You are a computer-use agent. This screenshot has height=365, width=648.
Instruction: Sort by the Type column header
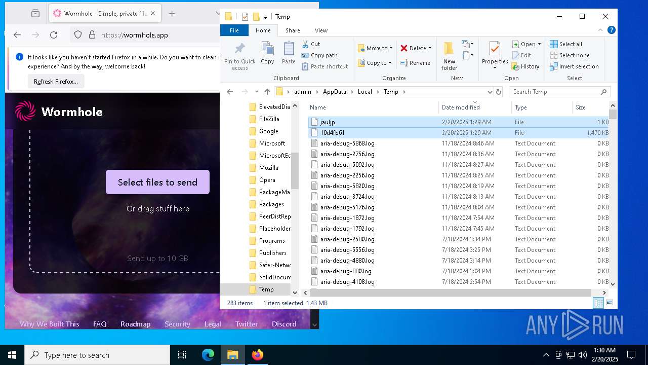pyautogui.click(x=542, y=107)
